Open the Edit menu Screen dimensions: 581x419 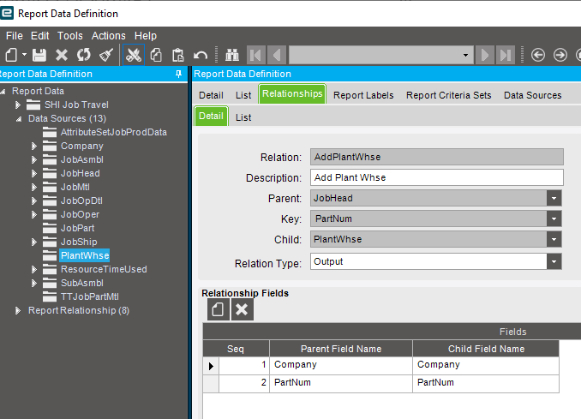pos(39,36)
